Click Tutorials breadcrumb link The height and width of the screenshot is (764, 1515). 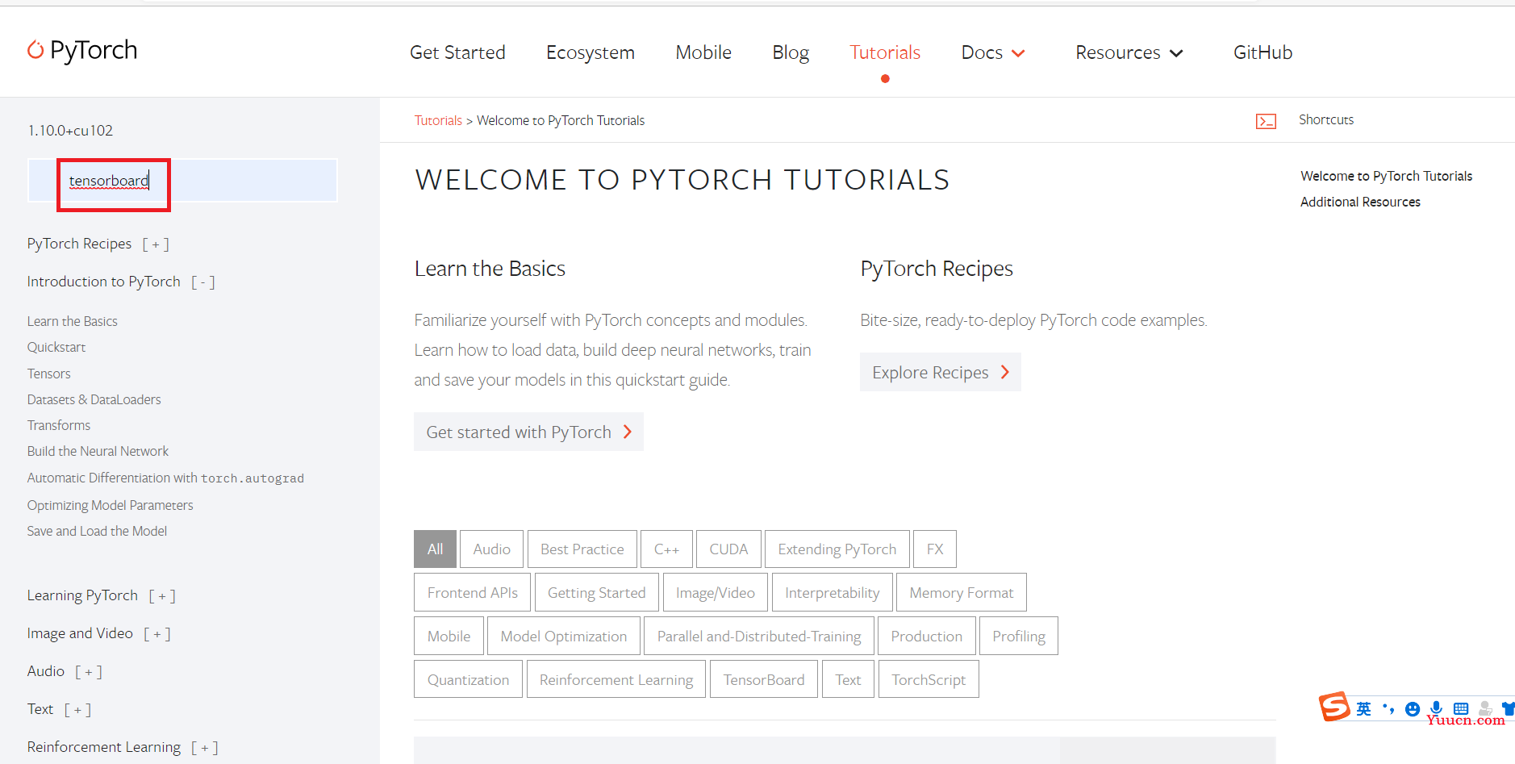(x=438, y=120)
